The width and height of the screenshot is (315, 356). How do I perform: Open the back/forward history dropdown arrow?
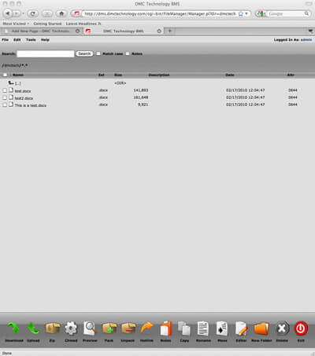click(23, 13)
